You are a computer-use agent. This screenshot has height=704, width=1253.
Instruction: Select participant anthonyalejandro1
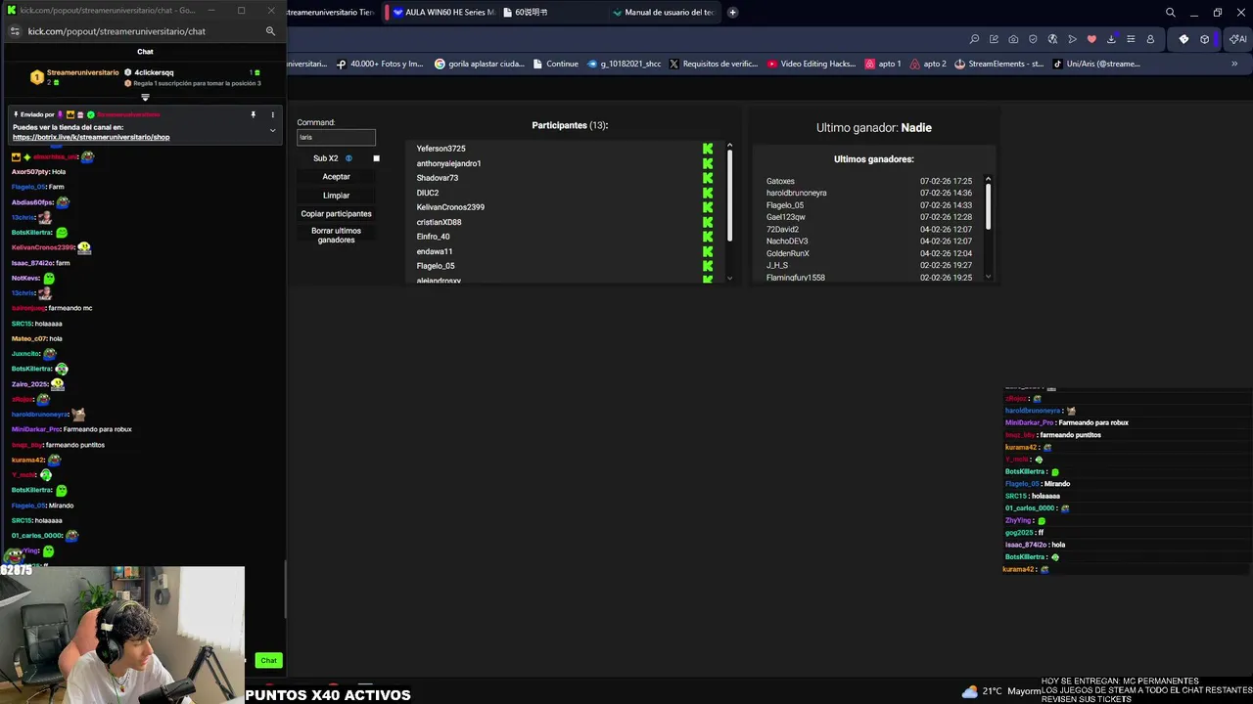448,163
